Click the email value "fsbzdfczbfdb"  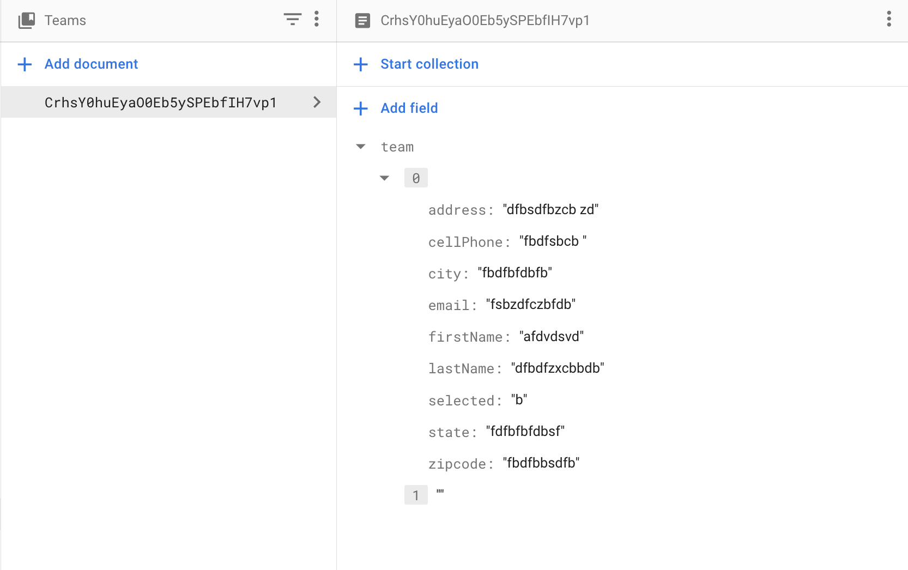pyautogui.click(x=531, y=305)
